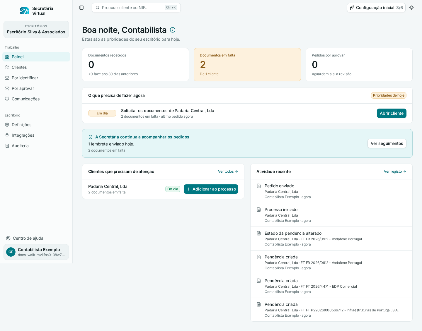The image size is (422, 331).
Task: Click the Abrir cliente button
Action: click(x=392, y=113)
